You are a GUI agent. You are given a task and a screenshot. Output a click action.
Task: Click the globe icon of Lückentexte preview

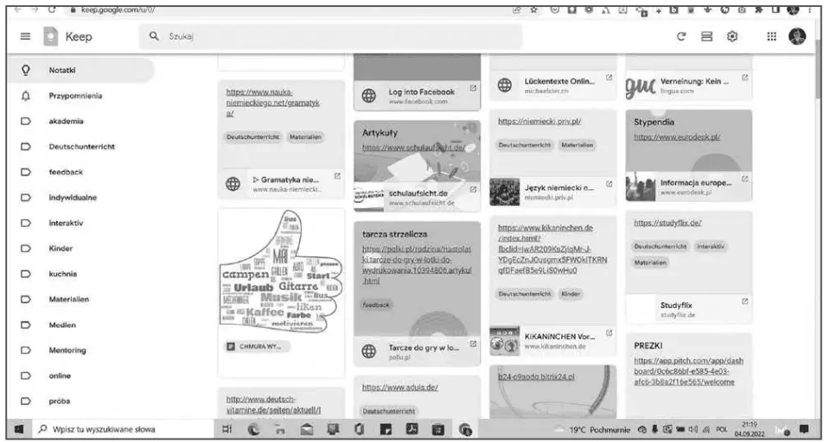click(x=505, y=85)
